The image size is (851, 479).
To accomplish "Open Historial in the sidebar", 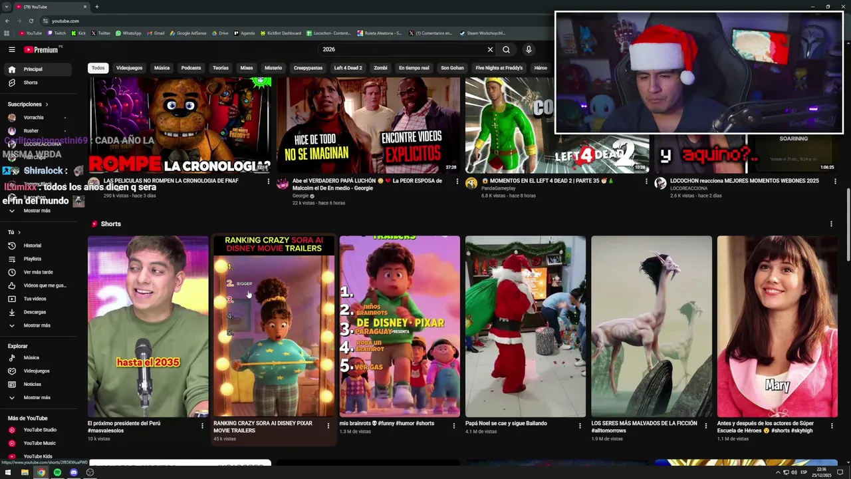I will pos(40,245).
